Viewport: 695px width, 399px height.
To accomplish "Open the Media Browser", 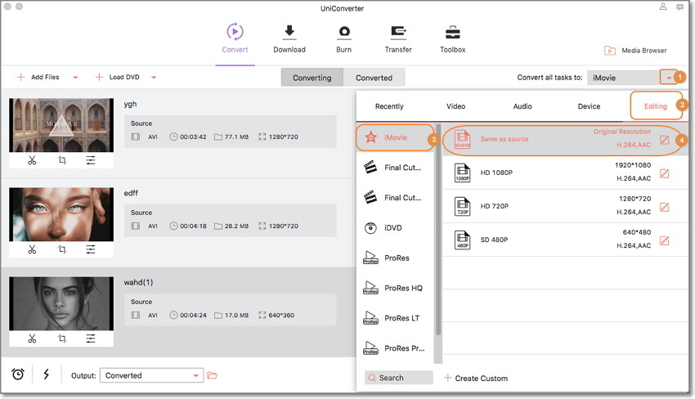I will pos(635,51).
